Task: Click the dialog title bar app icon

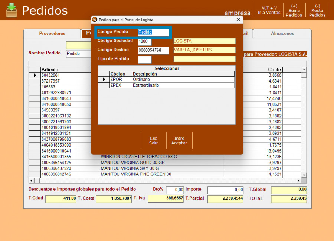Action: [95, 20]
